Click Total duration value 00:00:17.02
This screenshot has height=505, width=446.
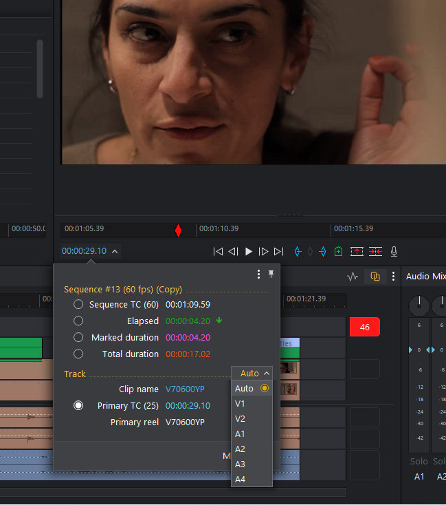tap(188, 354)
